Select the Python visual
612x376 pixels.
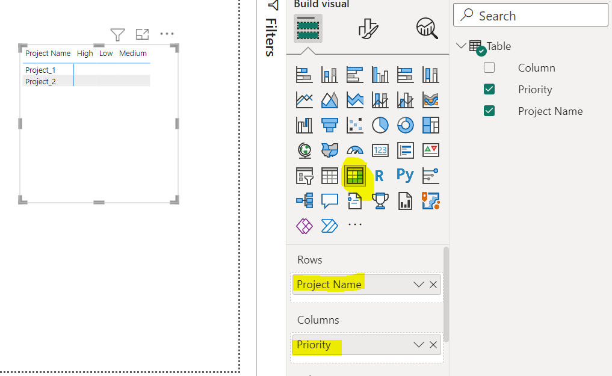(405, 175)
